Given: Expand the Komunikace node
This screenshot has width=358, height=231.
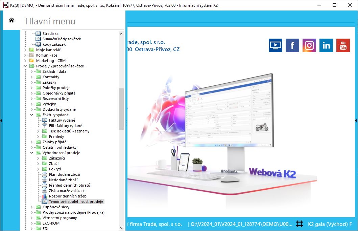Looking at the screenshot, I should 25,55.
